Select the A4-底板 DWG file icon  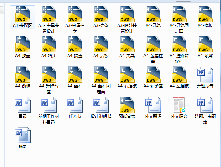[x=205, y=14]
